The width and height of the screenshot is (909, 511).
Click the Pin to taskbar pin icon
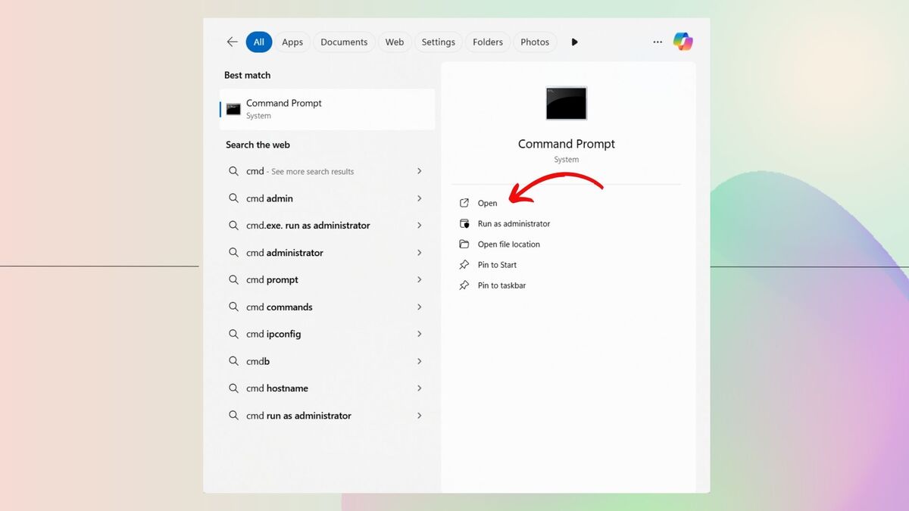pos(464,285)
